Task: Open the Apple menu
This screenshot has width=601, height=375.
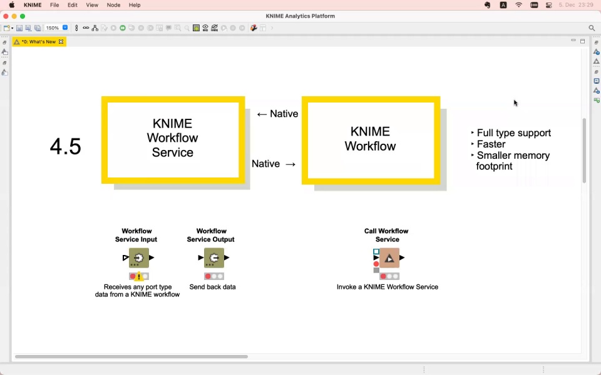Action: 12,5
